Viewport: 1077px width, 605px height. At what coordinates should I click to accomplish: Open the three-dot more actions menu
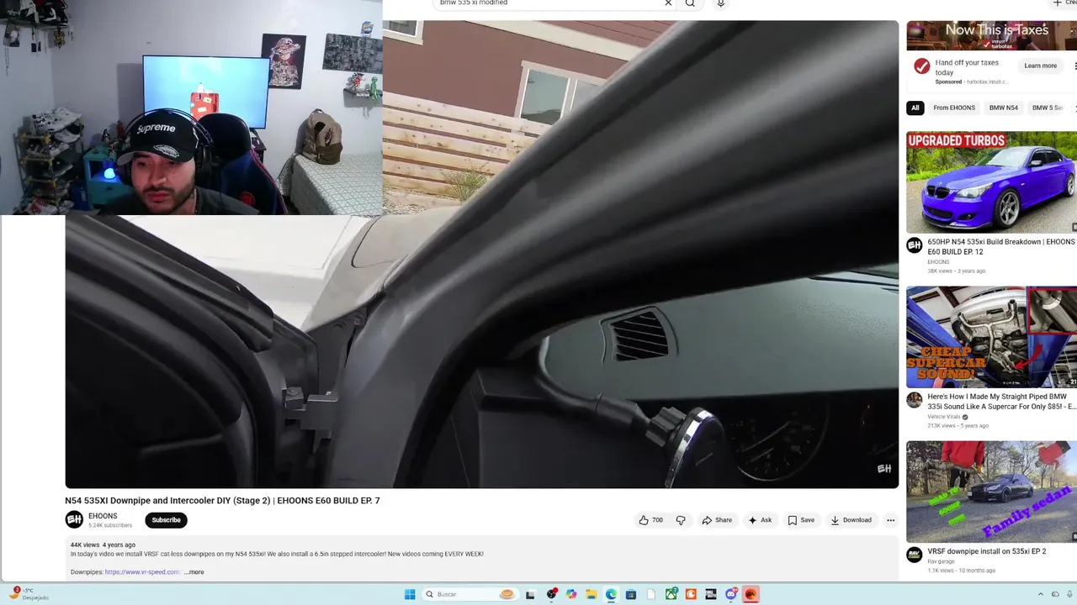coord(890,520)
